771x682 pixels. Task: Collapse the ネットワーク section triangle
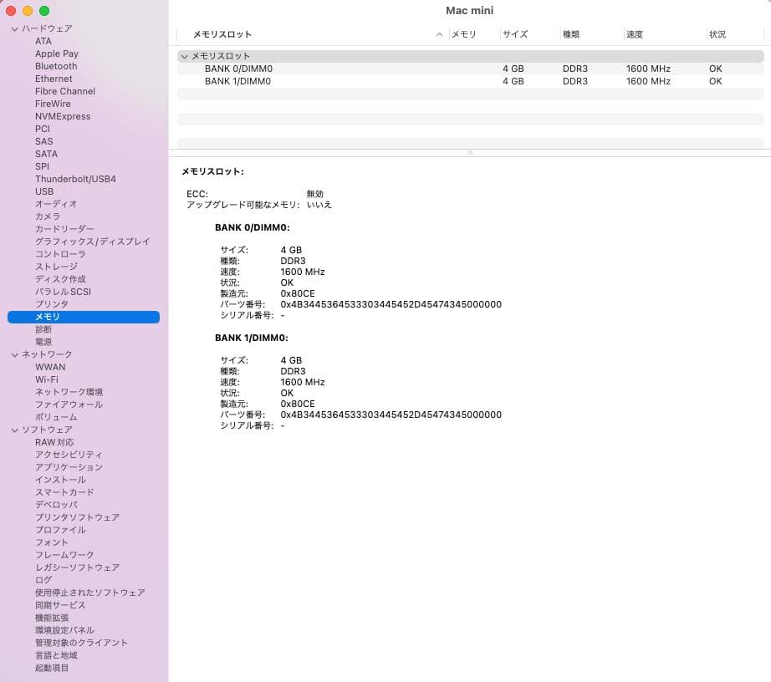[x=13, y=354]
